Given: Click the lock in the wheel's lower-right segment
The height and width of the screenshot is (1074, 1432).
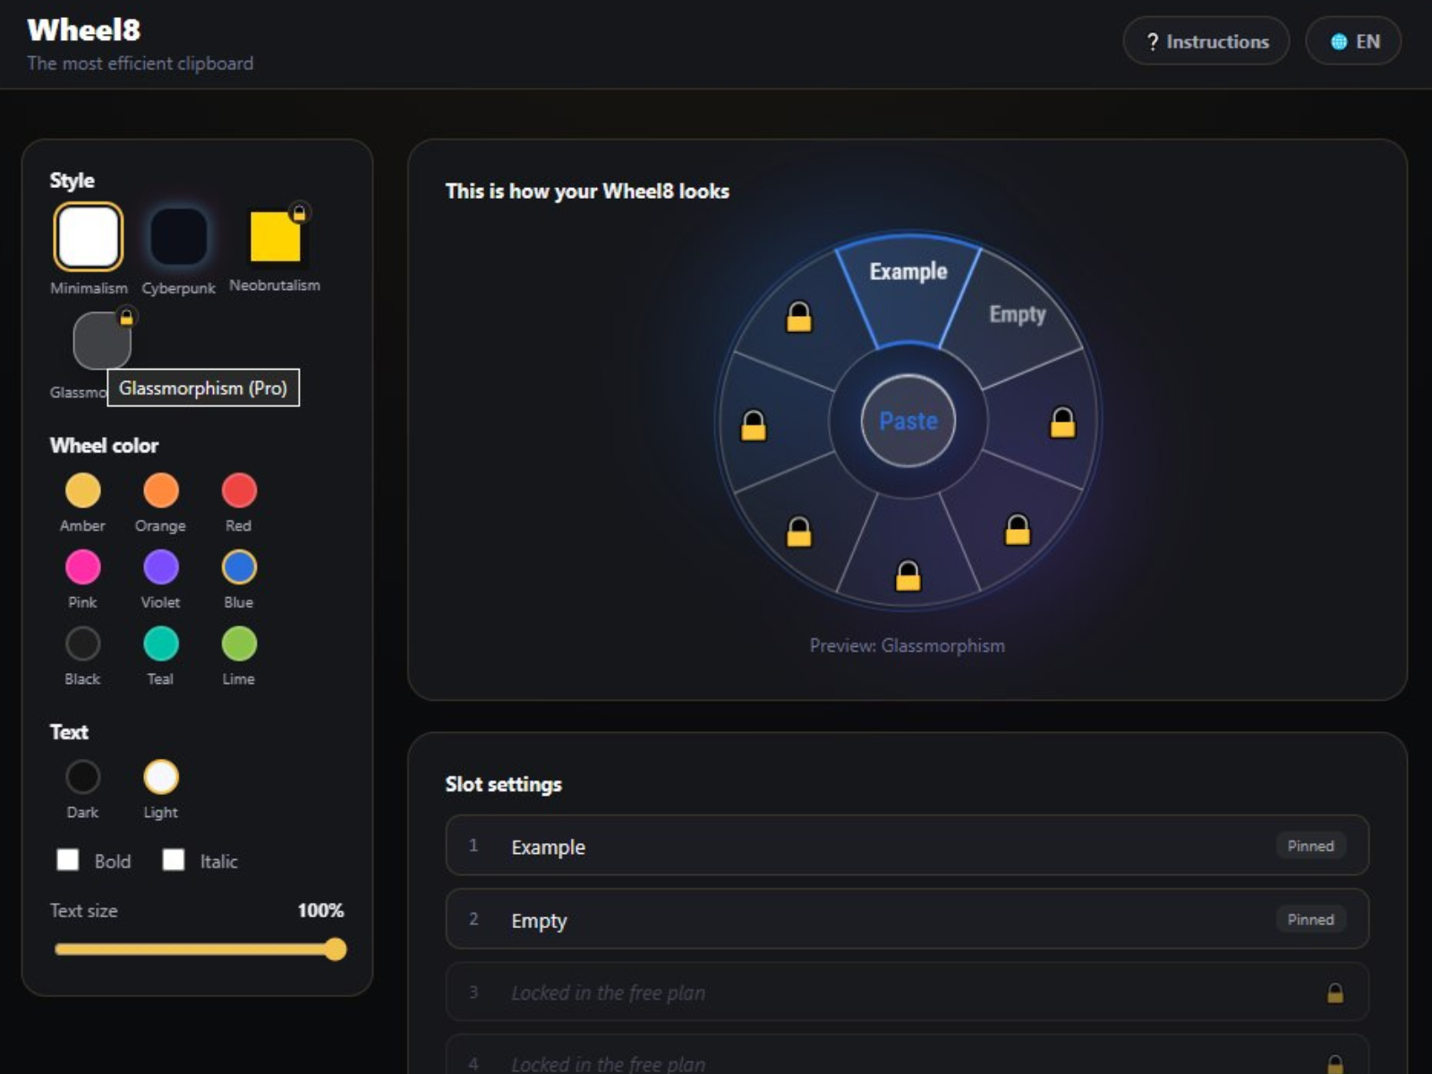Looking at the screenshot, I should [1018, 529].
